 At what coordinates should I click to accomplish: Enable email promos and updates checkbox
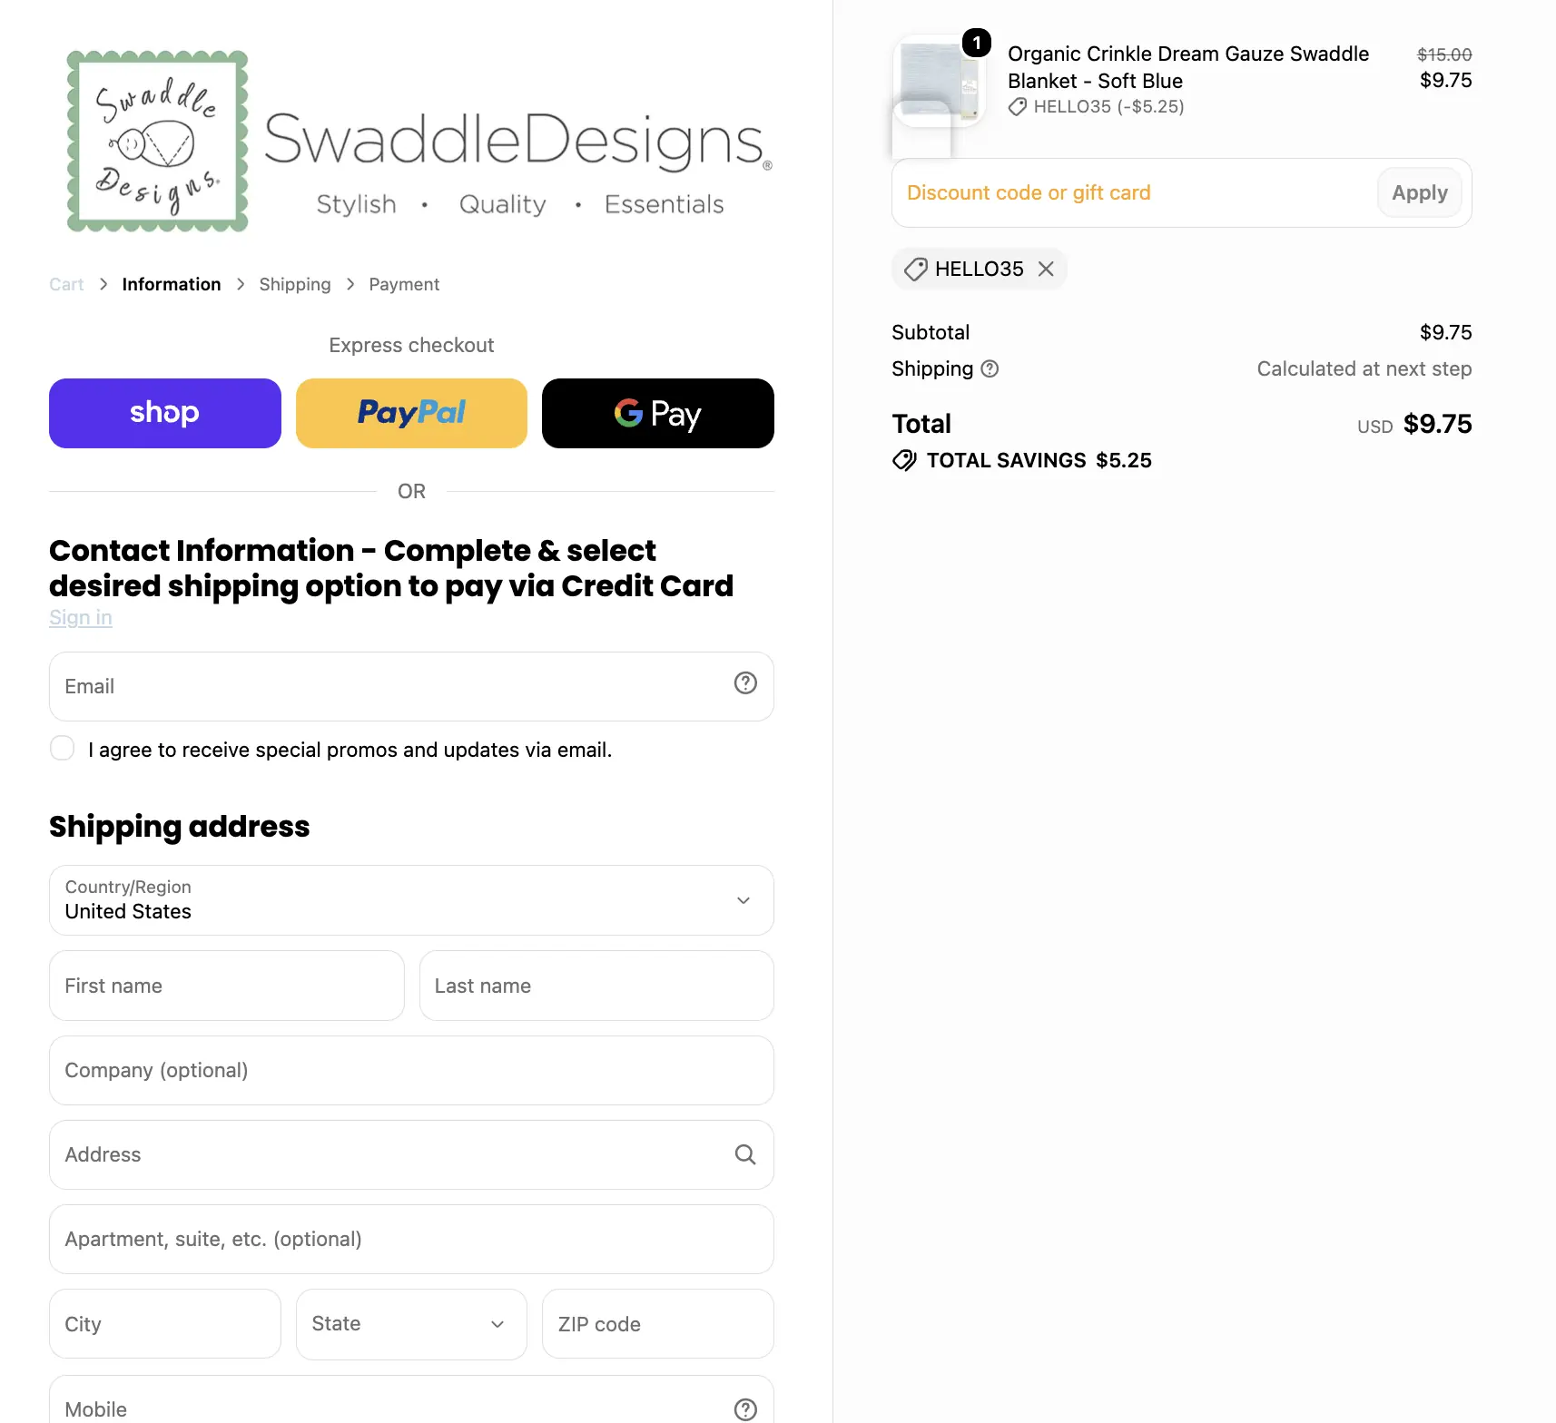pyautogui.click(x=62, y=749)
